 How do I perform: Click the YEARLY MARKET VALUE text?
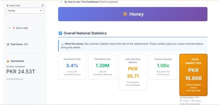(193, 88)
